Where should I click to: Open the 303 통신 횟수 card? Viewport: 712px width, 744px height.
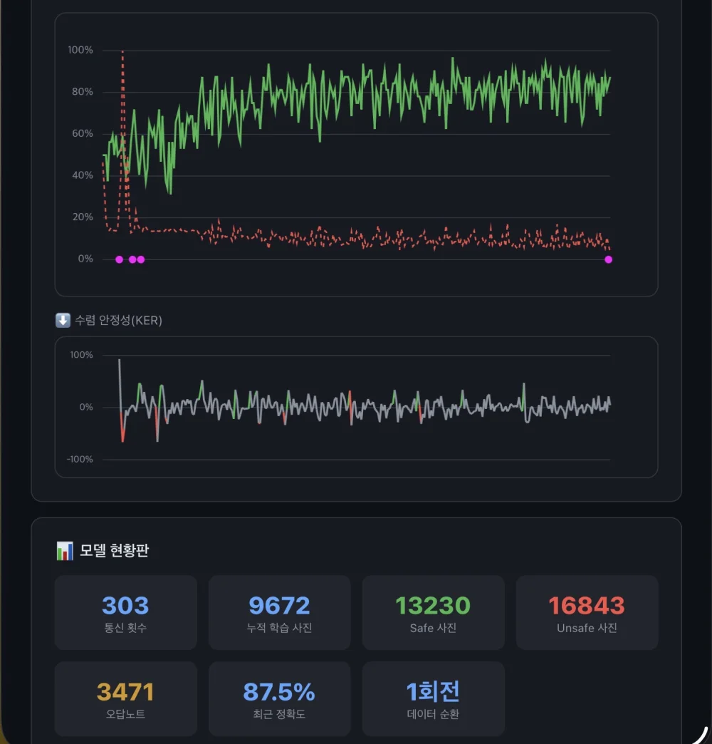pos(125,613)
